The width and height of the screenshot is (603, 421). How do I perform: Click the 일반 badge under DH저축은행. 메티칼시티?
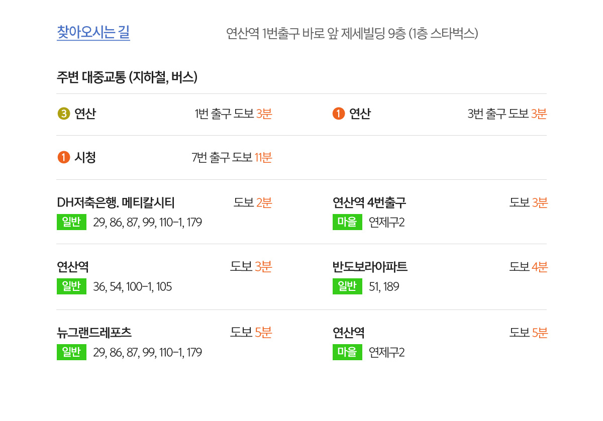71,222
